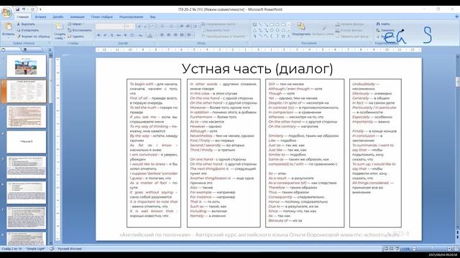460x258 pixels.
Task: Run spell check icon in status bar
Action: point(52,249)
